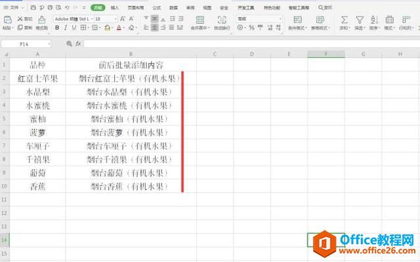Toggle Center horizontal alignment
The width and height of the screenshot is (420, 262).
155,28
